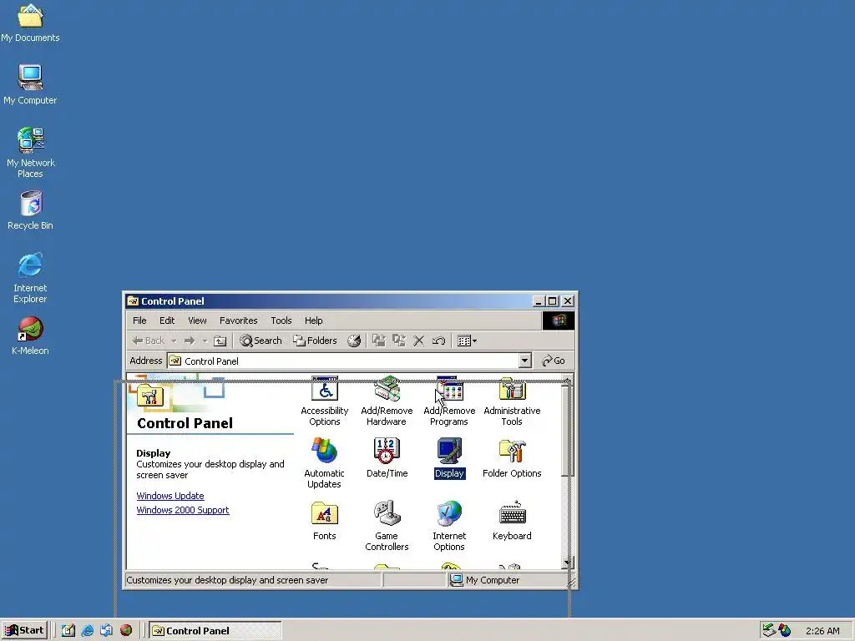Open the Back history dropdown arrow
The height and width of the screenshot is (641, 855).
tap(174, 341)
